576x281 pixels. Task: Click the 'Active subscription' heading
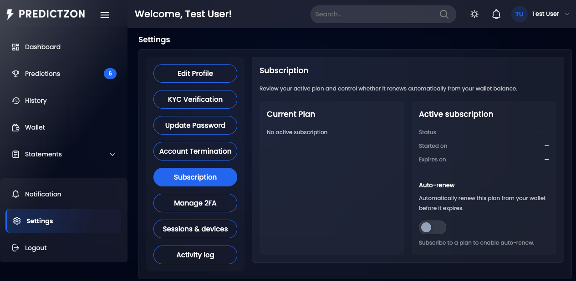click(456, 115)
